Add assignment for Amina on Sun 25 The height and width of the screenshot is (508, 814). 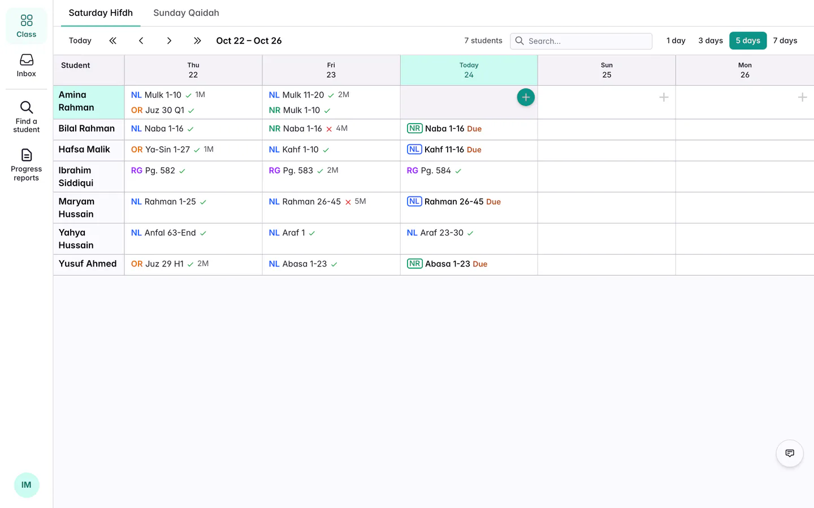(x=664, y=97)
